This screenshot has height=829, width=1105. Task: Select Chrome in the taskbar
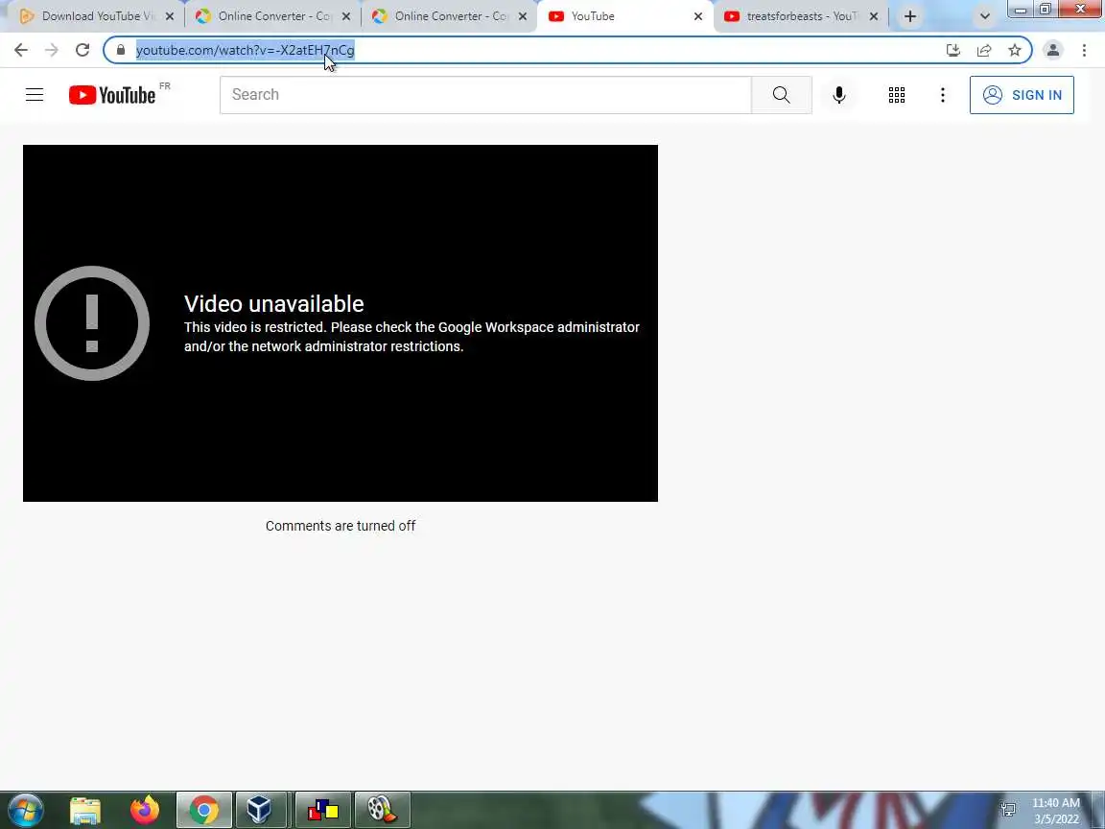[x=203, y=811]
